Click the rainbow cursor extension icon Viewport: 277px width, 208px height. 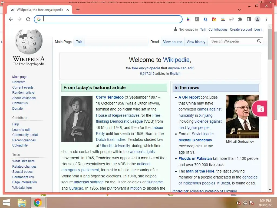point(188,19)
